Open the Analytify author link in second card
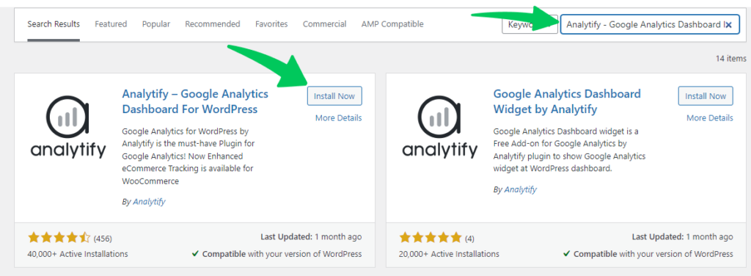This screenshot has height=276, width=751. click(x=521, y=189)
